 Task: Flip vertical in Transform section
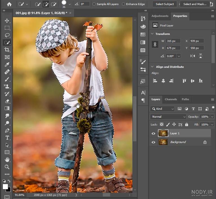click(x=201, y=56)
